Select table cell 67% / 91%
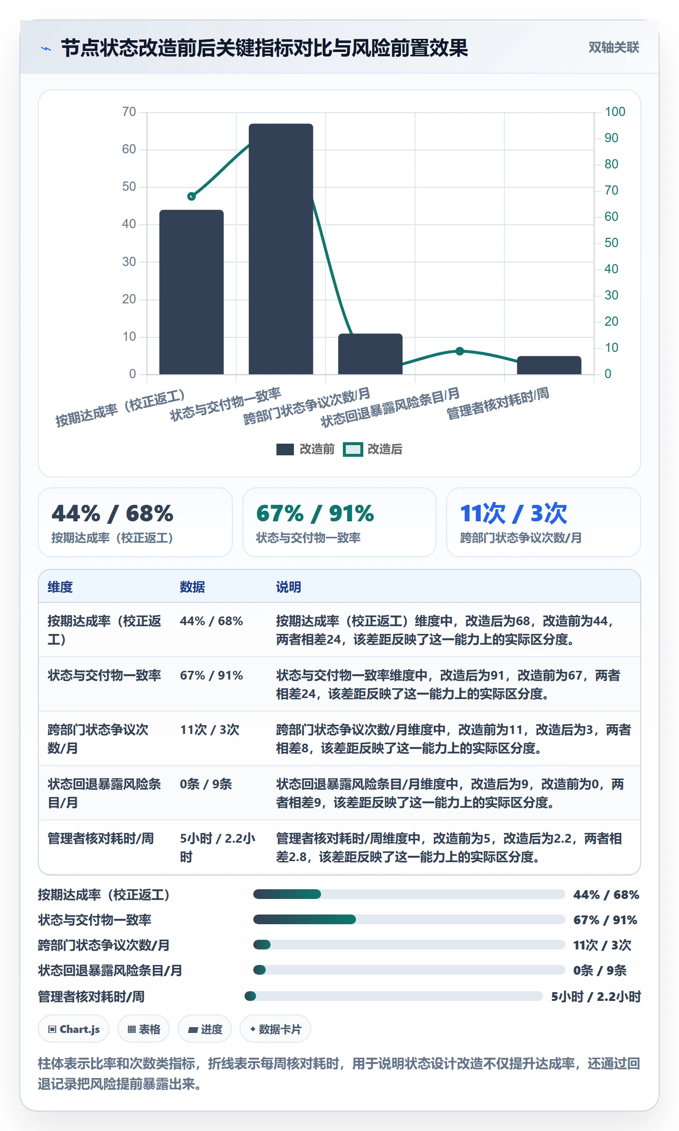This screenshot has height=1131, width=679. point(211,675)
